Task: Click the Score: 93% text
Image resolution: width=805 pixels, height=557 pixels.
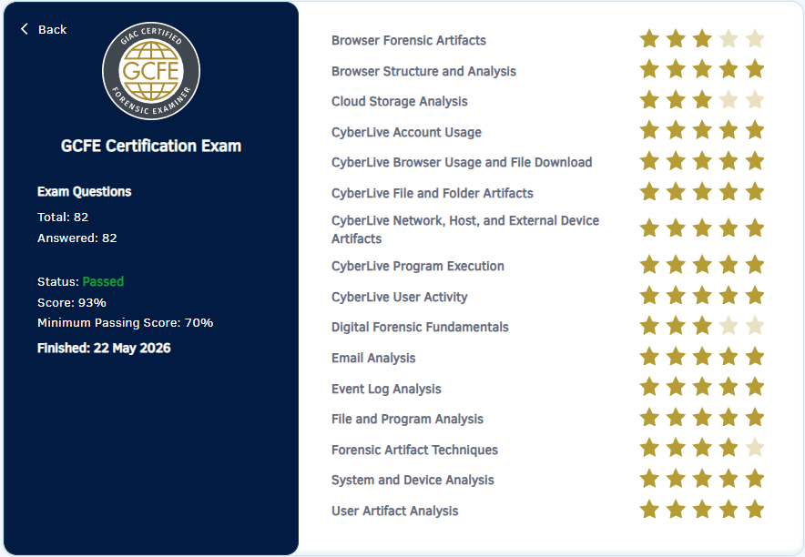Action: coord(71,302)
